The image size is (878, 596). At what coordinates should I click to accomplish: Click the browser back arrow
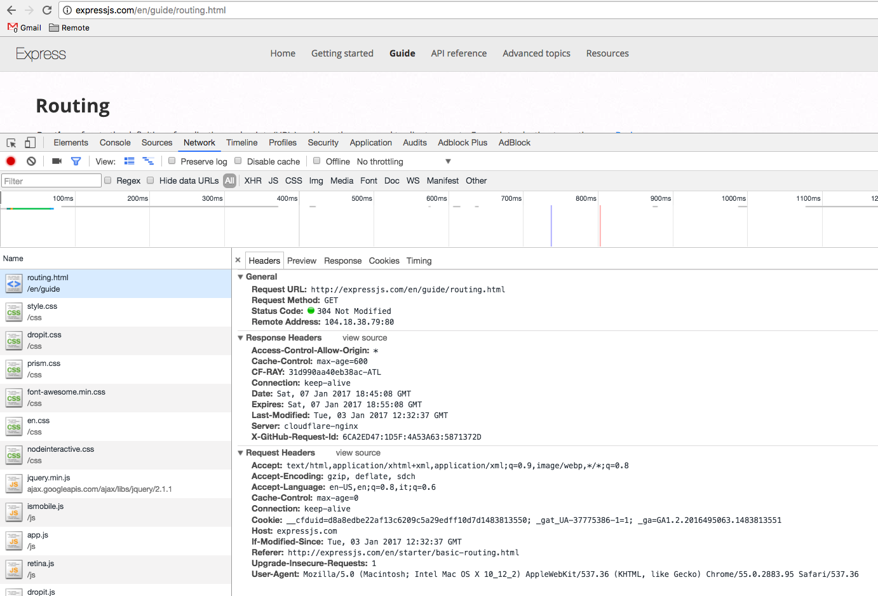pos(11,10)
